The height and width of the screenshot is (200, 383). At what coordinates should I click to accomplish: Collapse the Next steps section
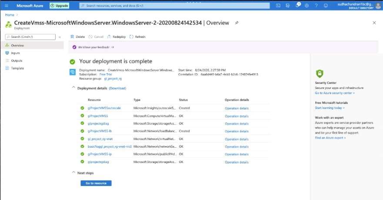point(74,172)
